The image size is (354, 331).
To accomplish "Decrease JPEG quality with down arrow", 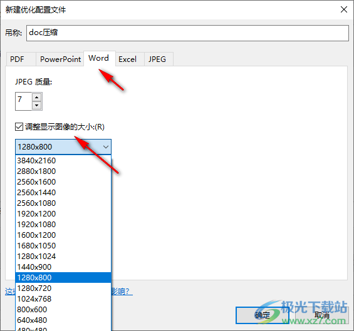I will point(36,105).
